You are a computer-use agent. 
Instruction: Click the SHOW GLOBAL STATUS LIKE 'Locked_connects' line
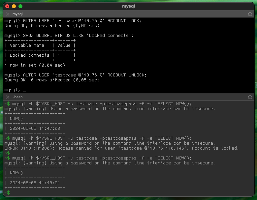pos(69,36)
